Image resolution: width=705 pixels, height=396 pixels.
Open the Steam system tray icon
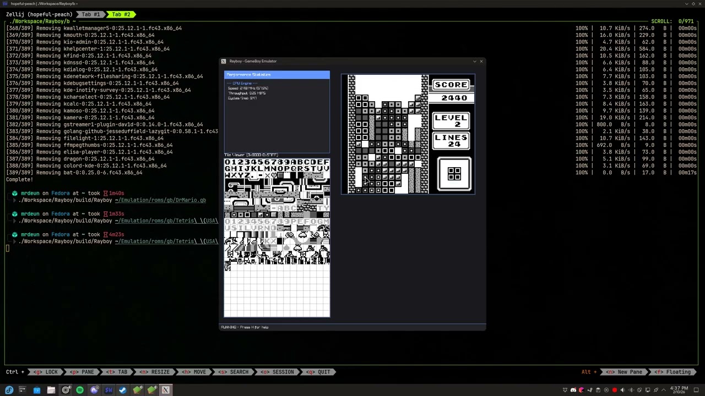point(590,390)
